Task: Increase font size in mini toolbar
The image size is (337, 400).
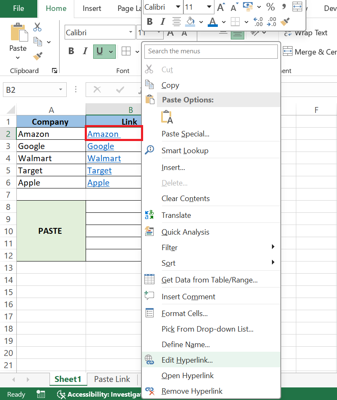Action: coord(221,7)
